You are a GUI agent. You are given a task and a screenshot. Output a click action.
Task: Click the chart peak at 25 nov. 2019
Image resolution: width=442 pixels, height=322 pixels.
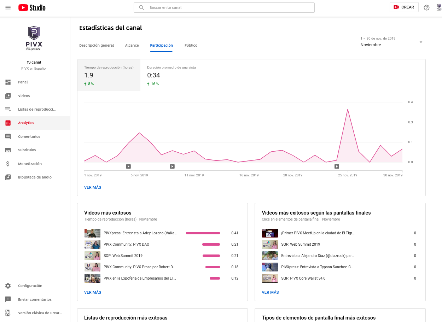[x=348, y=110]
